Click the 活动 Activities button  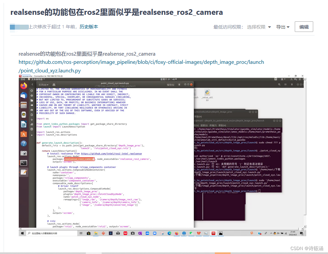pos(23,79)
